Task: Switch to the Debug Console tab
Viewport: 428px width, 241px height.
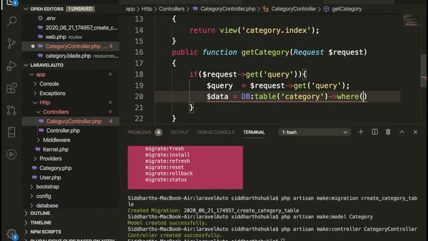Action: coord(216,133)
